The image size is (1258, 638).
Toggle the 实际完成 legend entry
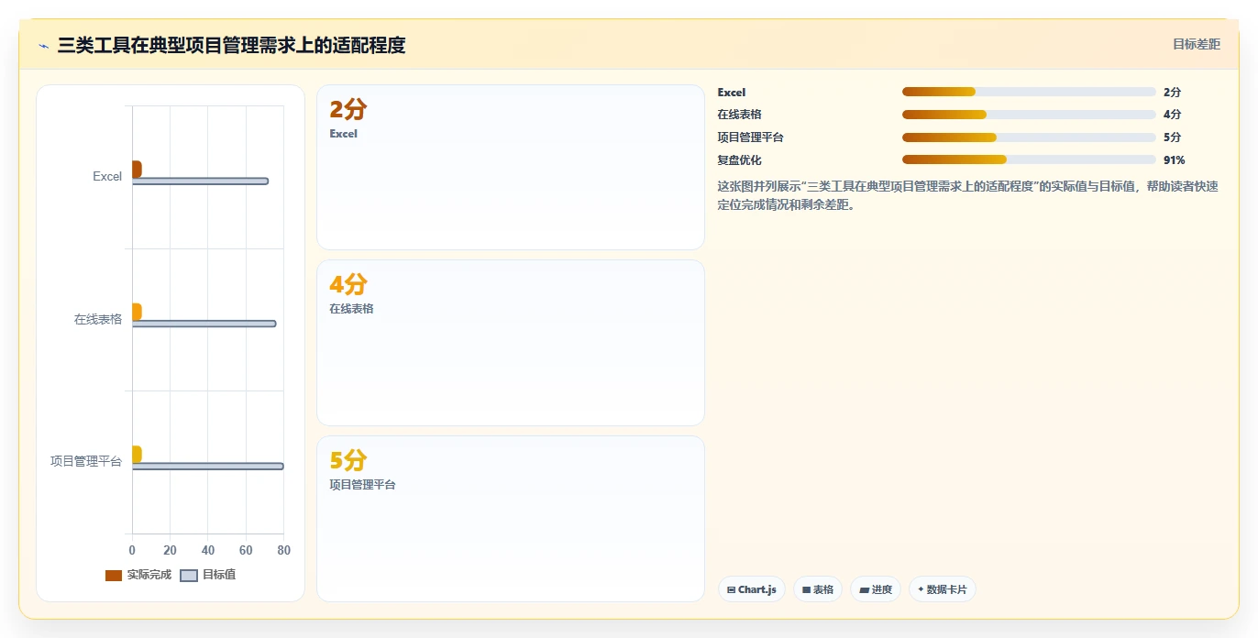tap(138, 575)
